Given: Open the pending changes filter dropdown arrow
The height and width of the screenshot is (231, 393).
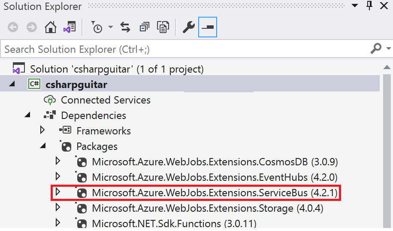Looking at the screenshot, I should [x=111, y=27].
